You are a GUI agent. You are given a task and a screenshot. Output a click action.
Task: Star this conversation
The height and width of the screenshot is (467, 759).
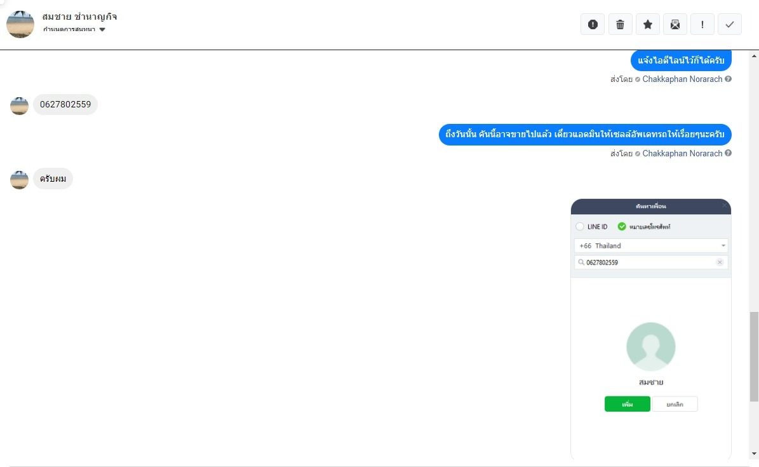(648, 25)
